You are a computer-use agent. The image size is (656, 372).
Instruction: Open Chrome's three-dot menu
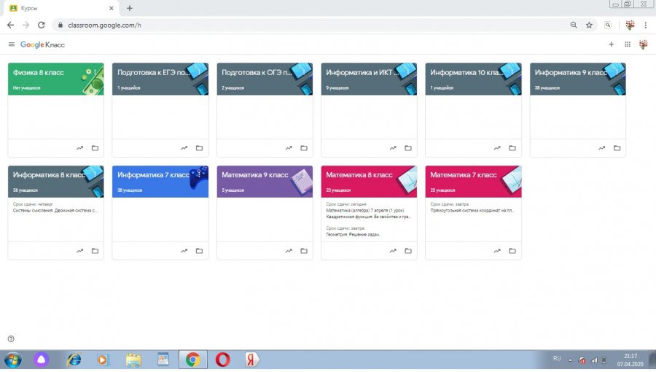[x=645, y=25]
